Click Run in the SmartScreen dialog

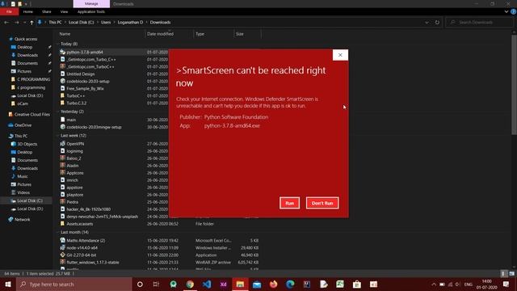(x=289, y=203)
